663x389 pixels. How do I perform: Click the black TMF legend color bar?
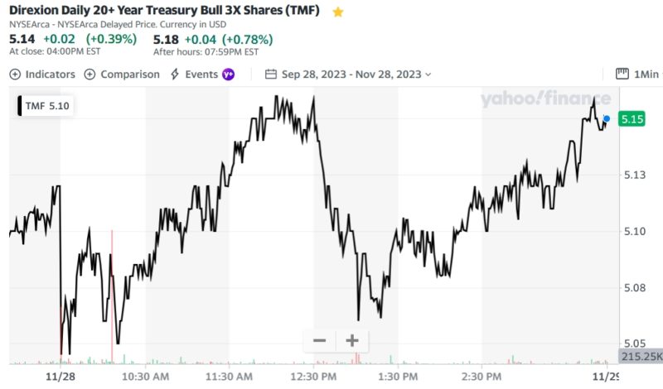[x=19, y=106]
